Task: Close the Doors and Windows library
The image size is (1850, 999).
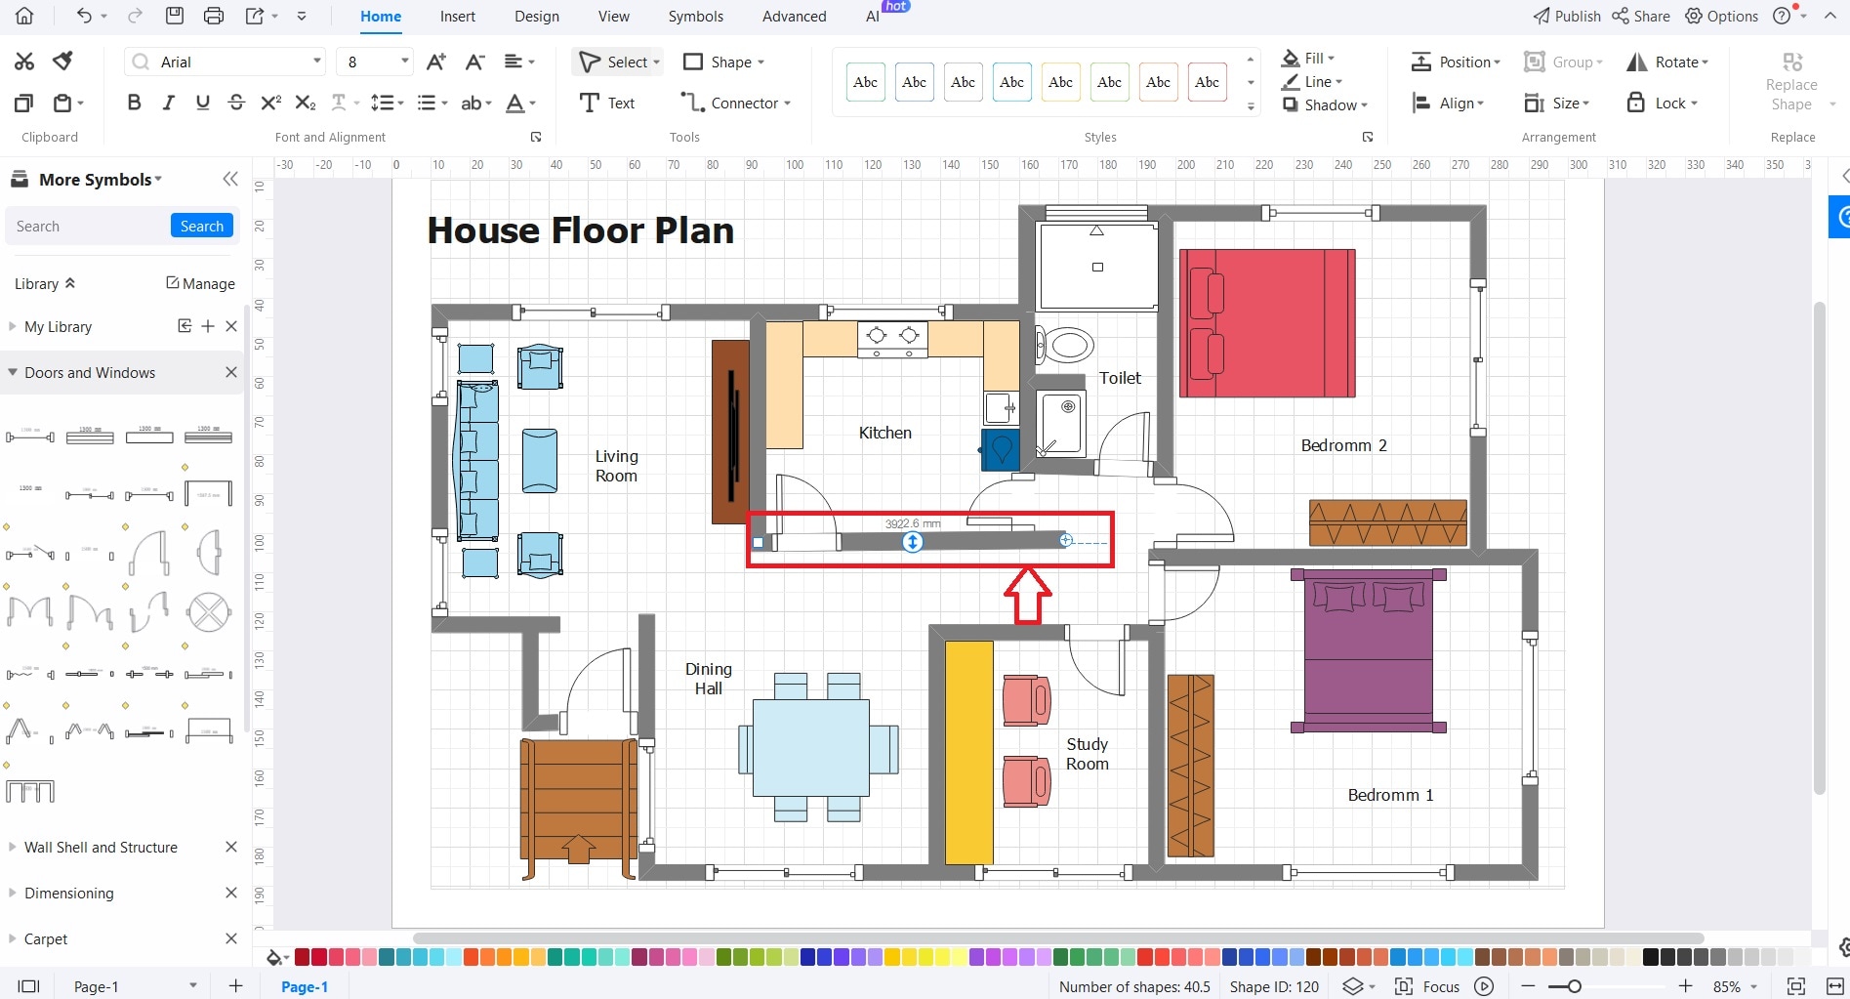Action: (x=231, y=372)
